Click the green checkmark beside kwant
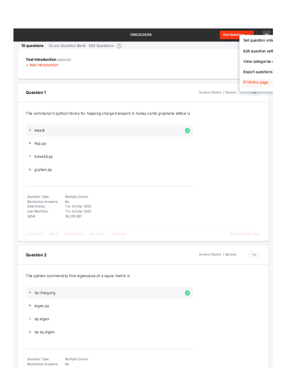Image resolution: width=286 pixels, height=381 pixels. pos(187,131)
